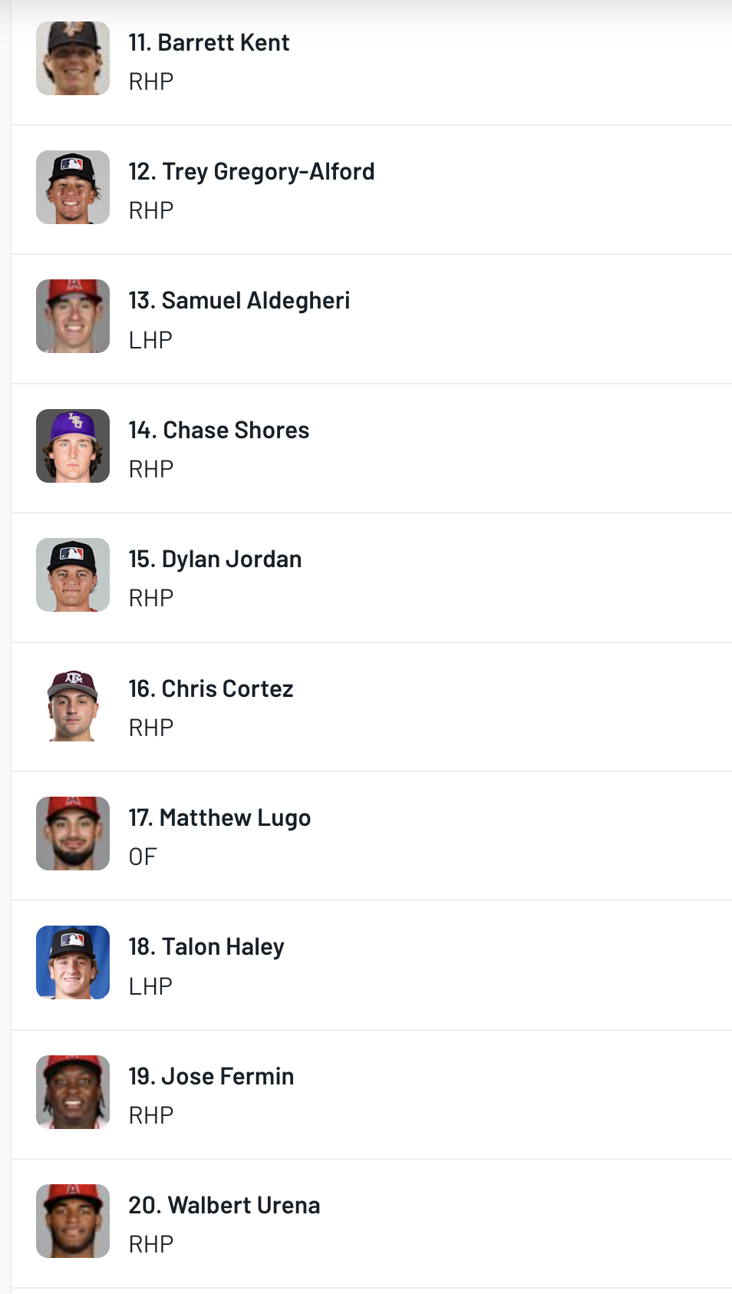Go to 12. Trey Gregory-Alford's page

click(252, 172)
